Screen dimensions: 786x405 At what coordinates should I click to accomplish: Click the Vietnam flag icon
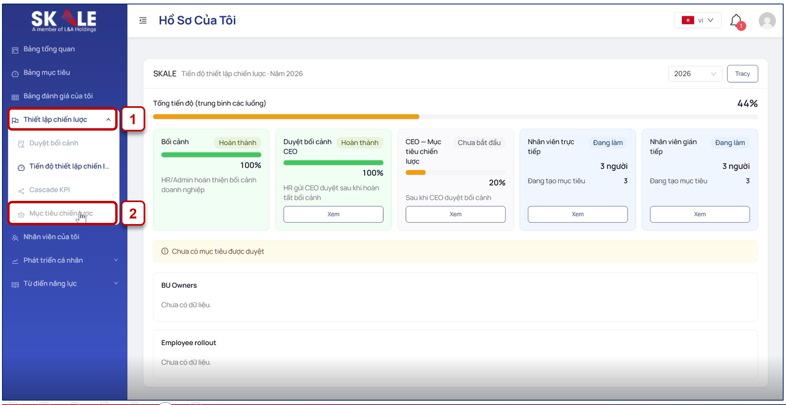(x=688, y=20)
